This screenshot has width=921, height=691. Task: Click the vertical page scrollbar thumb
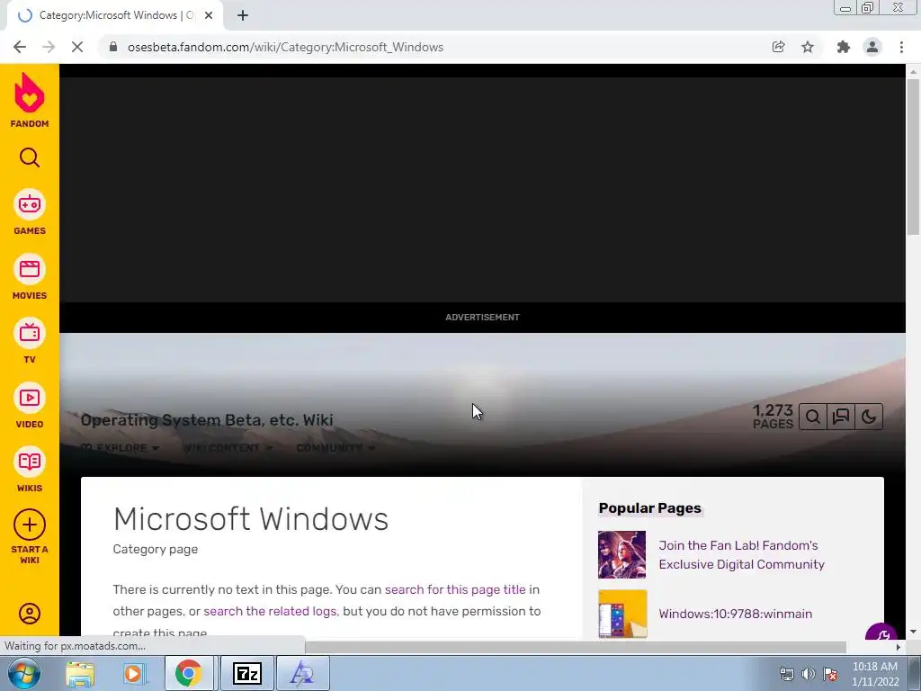pyautogui.click(x=913, y=157)
